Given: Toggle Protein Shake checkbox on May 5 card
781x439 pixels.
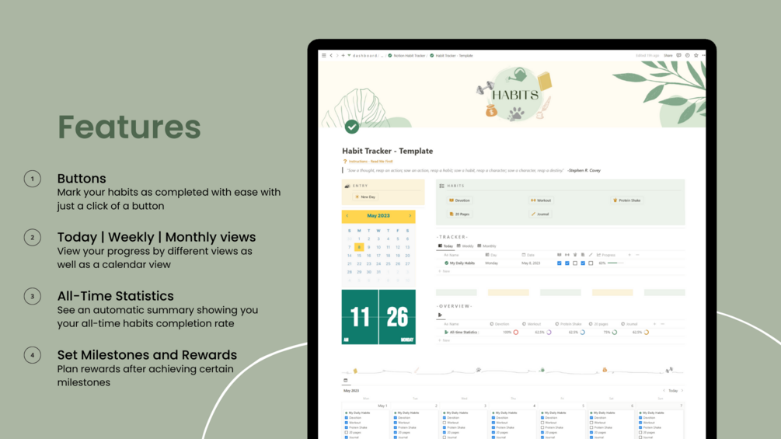Looking at the screenshot, I should [542, 427].
